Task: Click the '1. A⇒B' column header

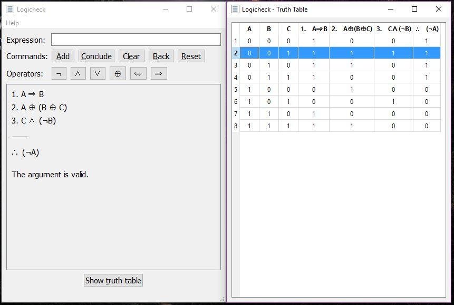Action: tap(314, 29)
